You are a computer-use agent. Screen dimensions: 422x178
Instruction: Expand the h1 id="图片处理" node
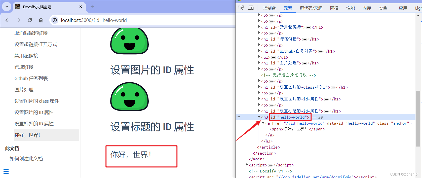[259, 63]
